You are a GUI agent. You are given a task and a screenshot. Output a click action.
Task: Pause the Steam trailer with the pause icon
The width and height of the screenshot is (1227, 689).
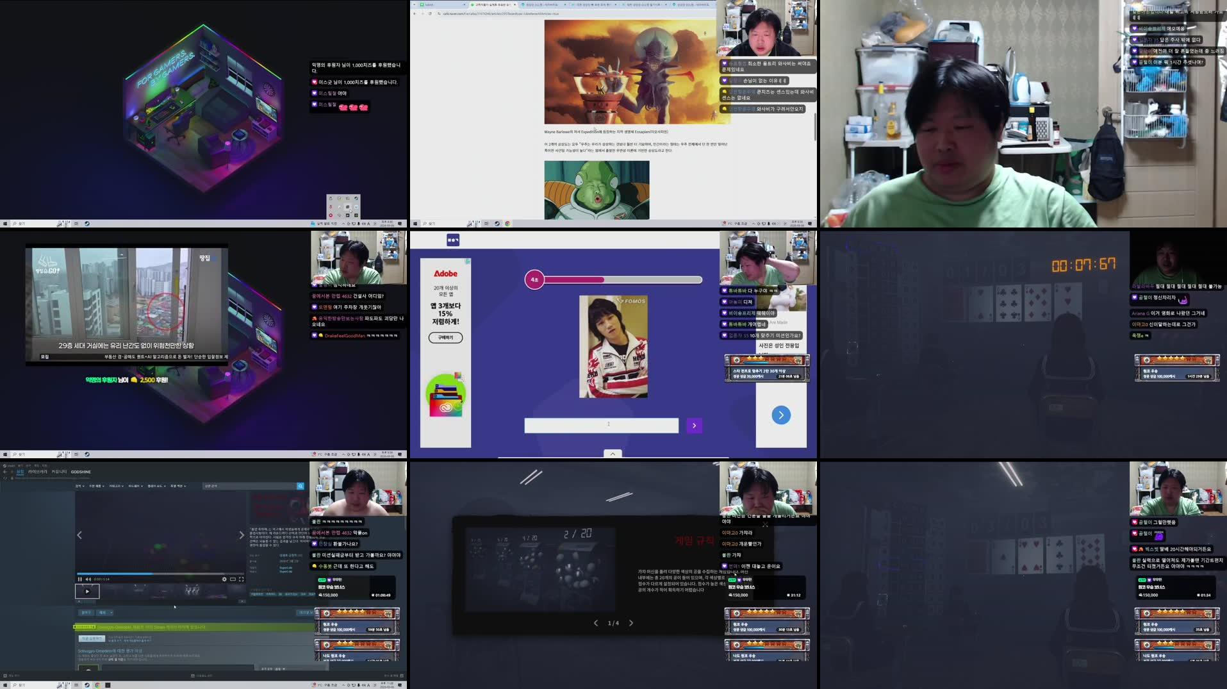pyautogui.click(x=79, y=579)
